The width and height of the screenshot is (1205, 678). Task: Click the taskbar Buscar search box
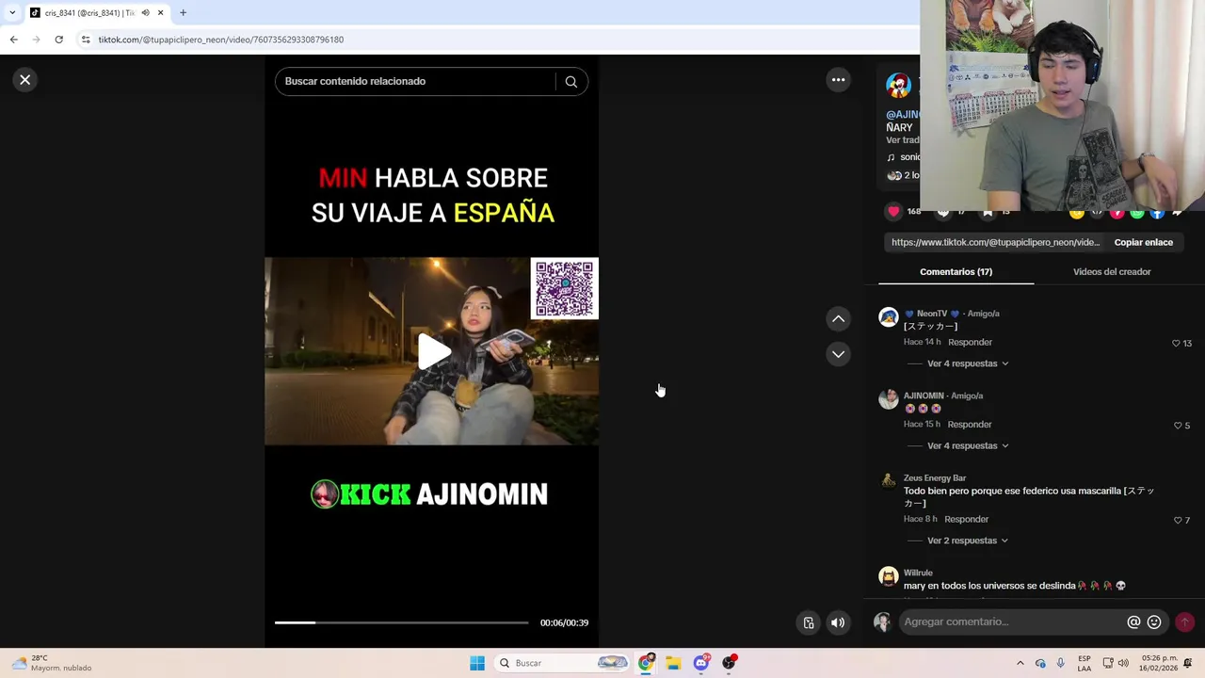click(x=563, y=663)
